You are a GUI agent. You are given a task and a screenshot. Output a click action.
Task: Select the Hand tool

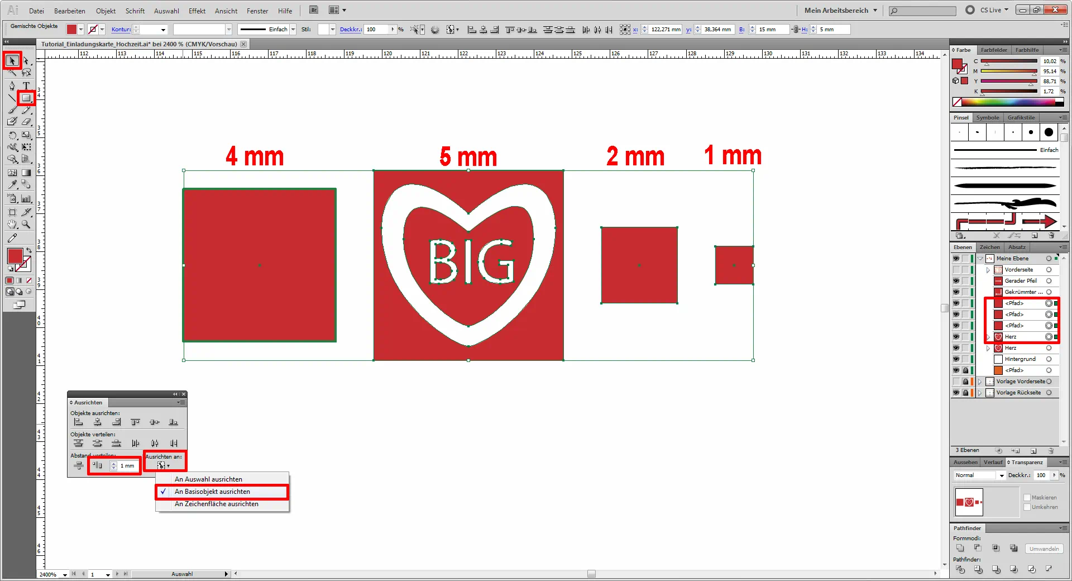[12, 224]
